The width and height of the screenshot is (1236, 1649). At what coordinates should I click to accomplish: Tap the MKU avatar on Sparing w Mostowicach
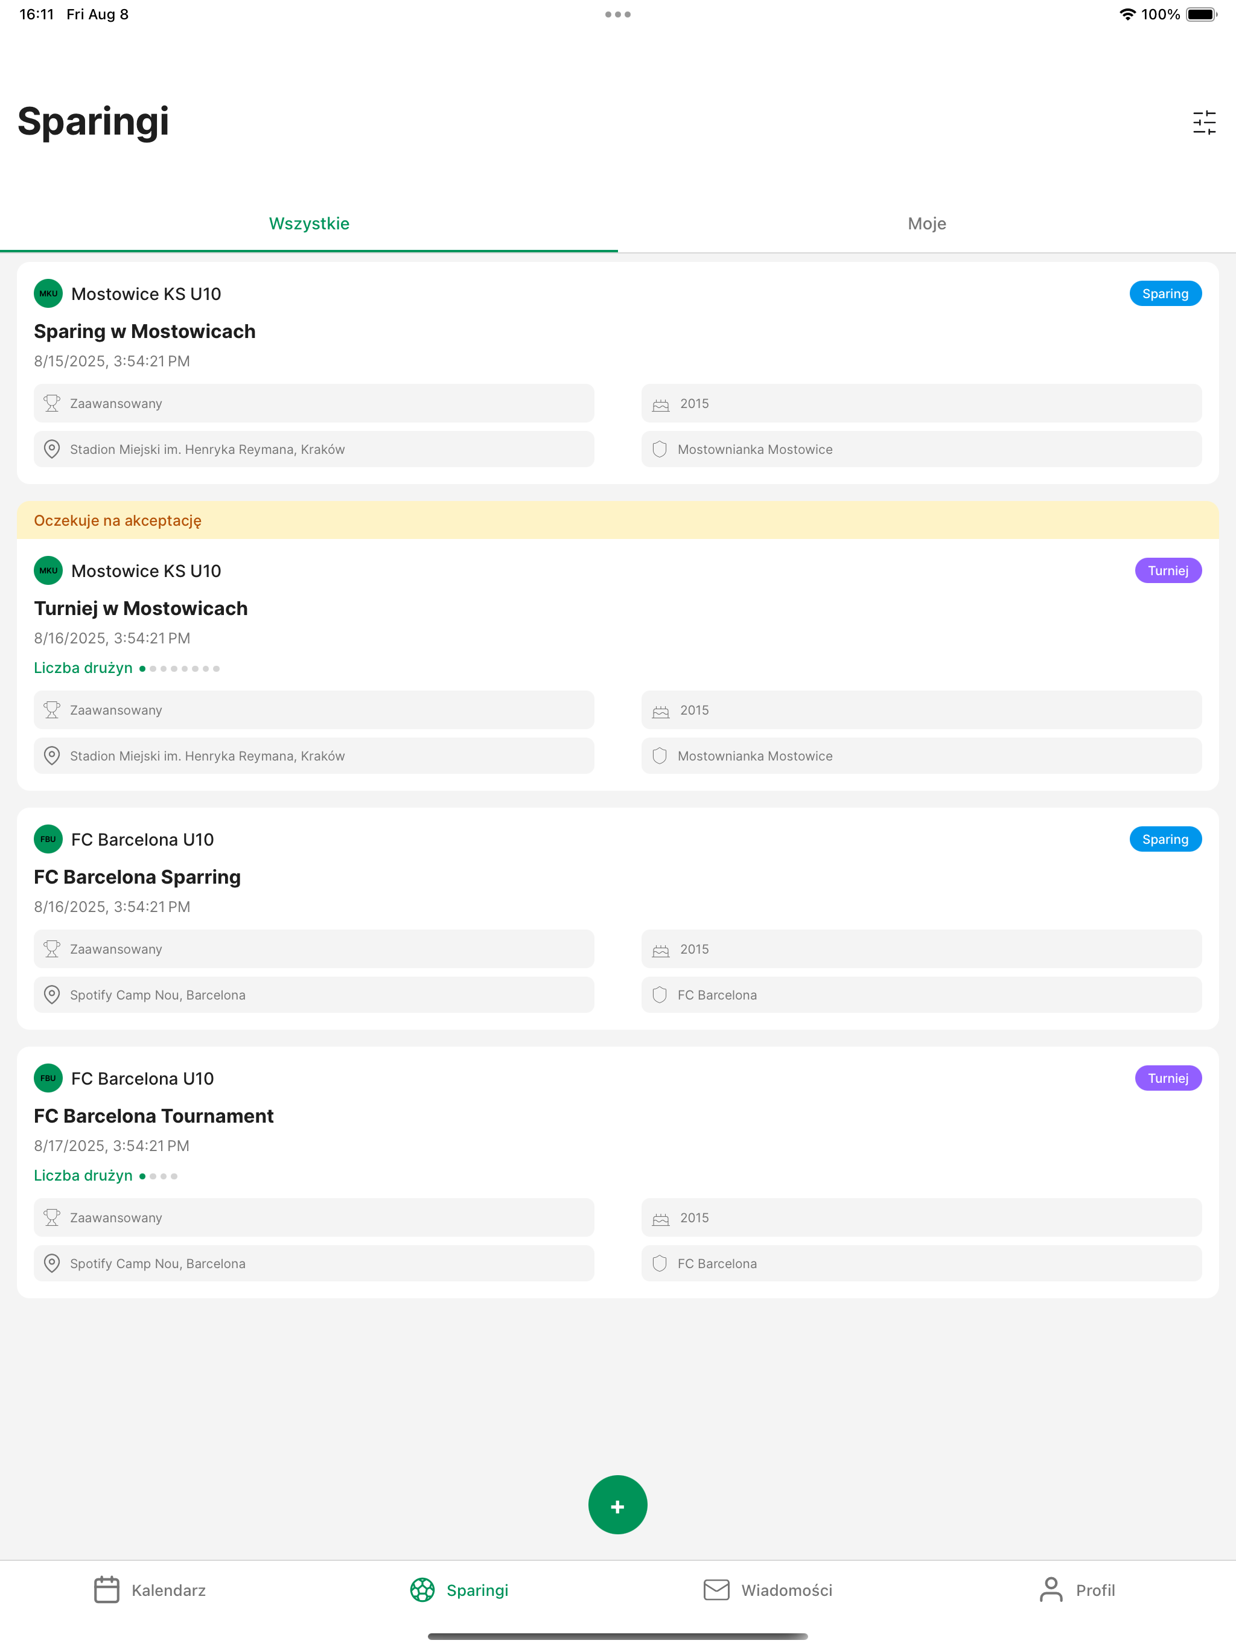pos(48,294)
